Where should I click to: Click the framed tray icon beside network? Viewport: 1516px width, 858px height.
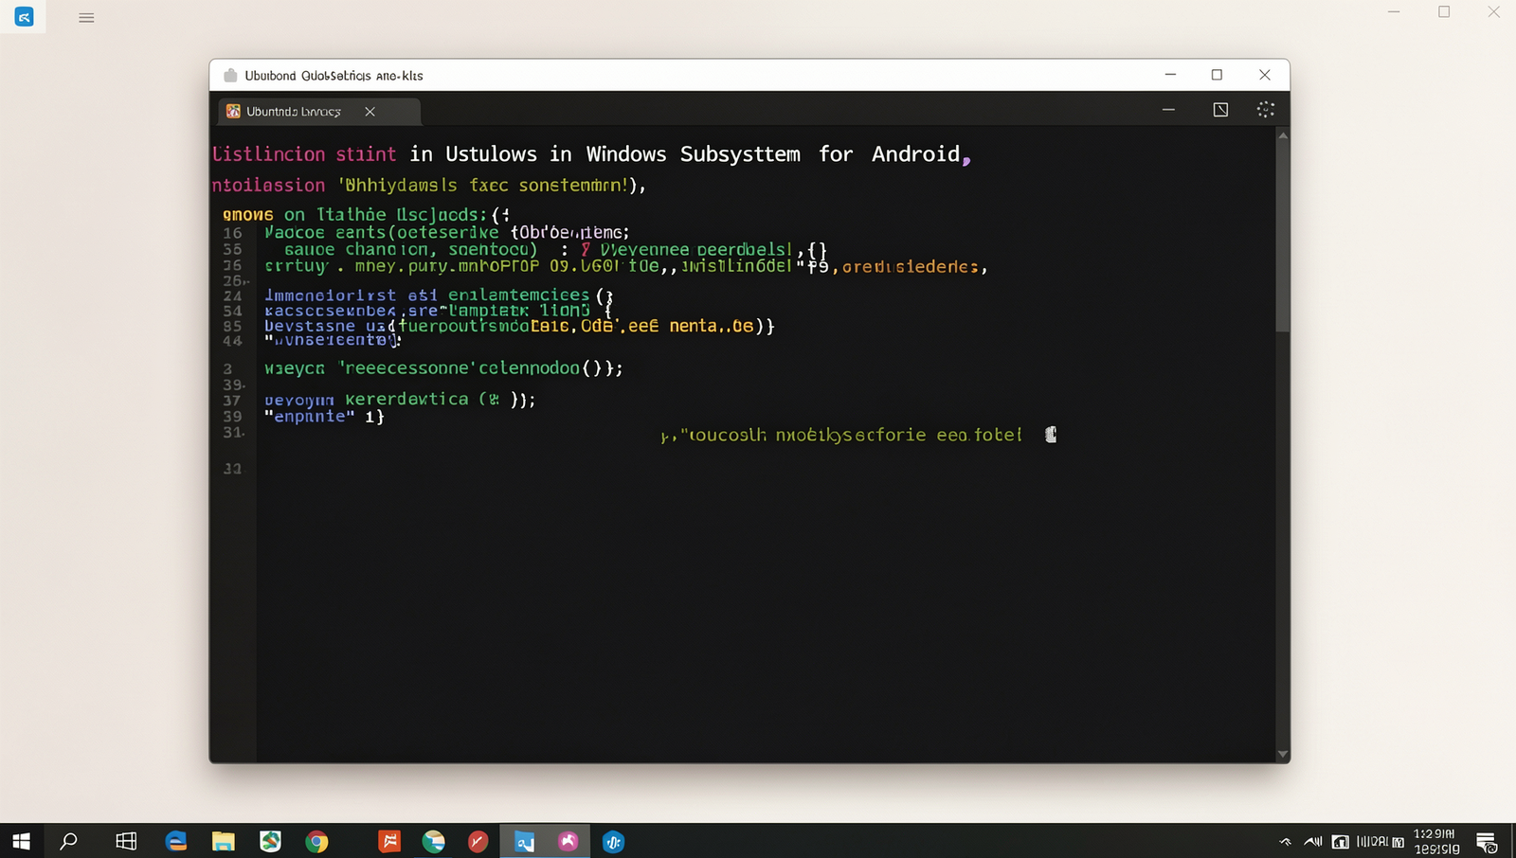pyautogui.click(x=1340, y=841)
